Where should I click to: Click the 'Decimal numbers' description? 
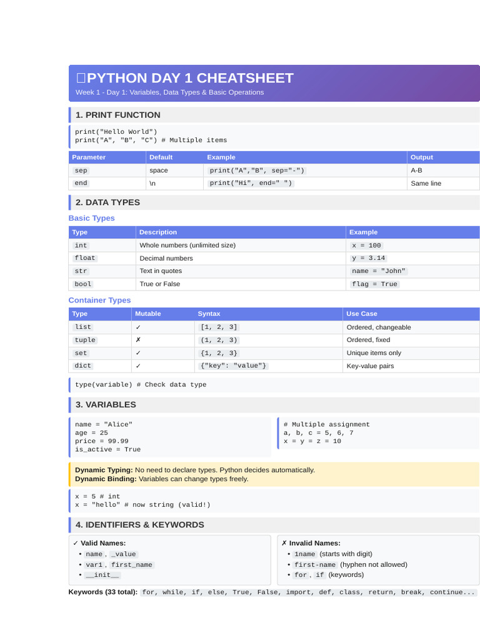click(166, 258)
